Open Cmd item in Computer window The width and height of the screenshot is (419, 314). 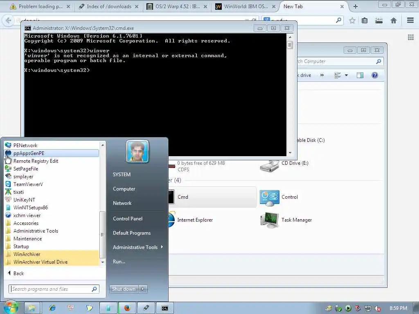pos(212,197)
